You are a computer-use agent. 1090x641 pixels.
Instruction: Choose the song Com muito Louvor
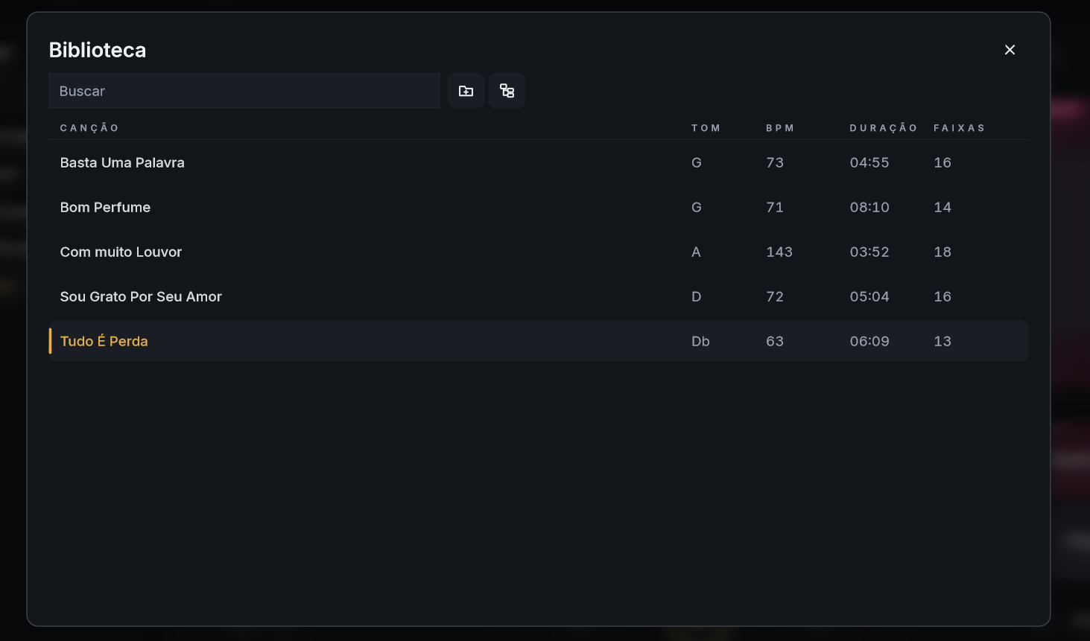(539, 252)
